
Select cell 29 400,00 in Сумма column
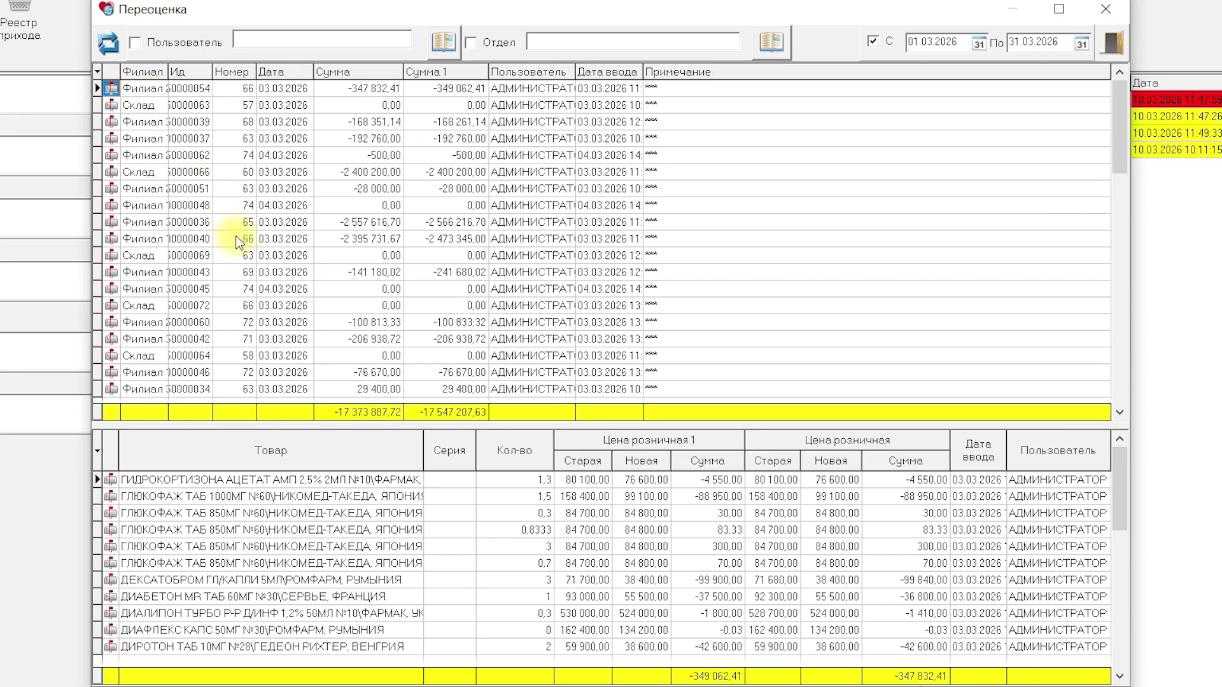[x=358, y=389]
